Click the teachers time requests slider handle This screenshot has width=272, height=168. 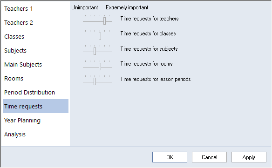105,21
